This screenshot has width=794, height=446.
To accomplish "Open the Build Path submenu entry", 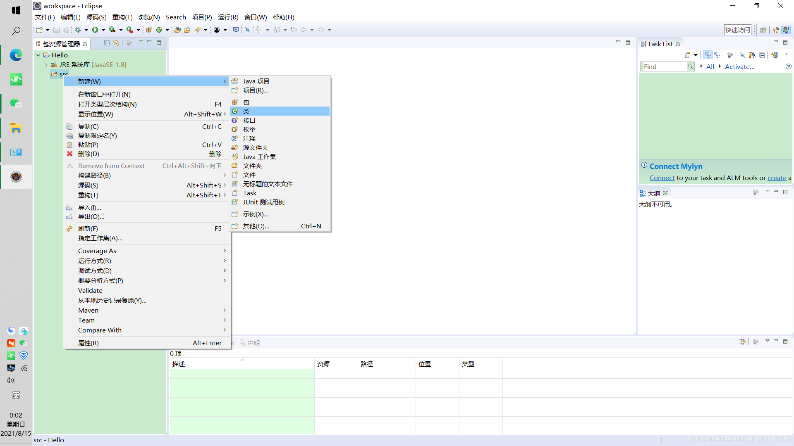I will pos(147,175).
